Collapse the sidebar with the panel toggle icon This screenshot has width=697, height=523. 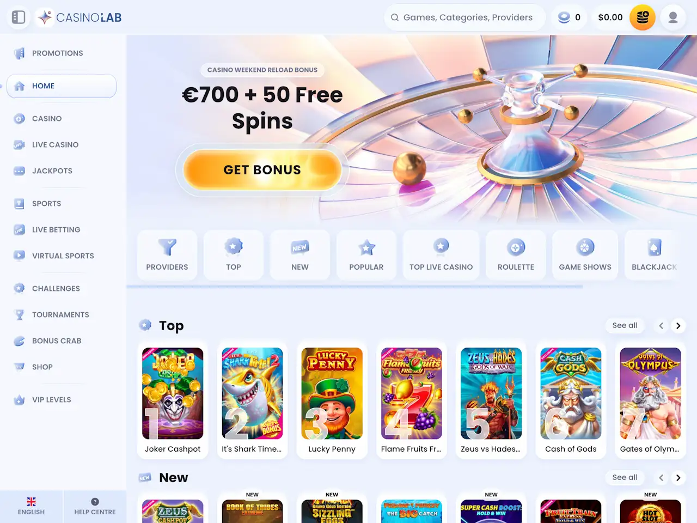pyautogui.click(x=19, y=17)
